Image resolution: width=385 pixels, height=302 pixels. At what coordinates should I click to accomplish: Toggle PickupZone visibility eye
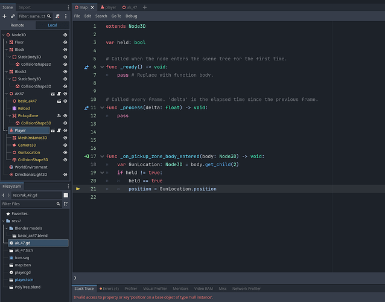[65, 116]
